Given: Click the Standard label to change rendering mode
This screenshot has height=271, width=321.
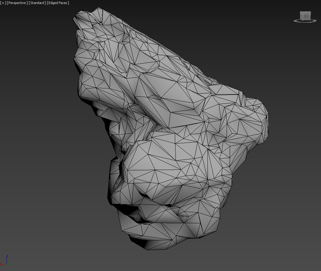Looking at the screenshot, I should (x=37, y=3).
